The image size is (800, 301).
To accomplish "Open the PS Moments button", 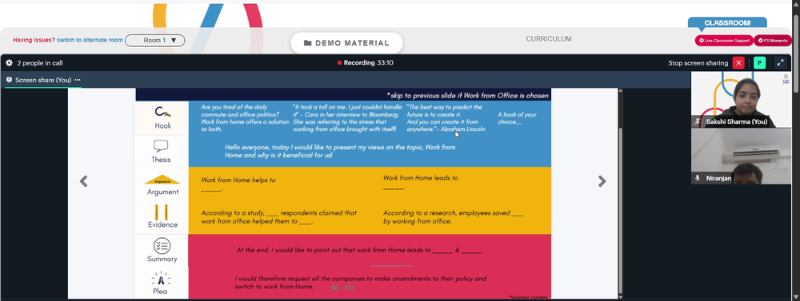I will coord(773,40).
